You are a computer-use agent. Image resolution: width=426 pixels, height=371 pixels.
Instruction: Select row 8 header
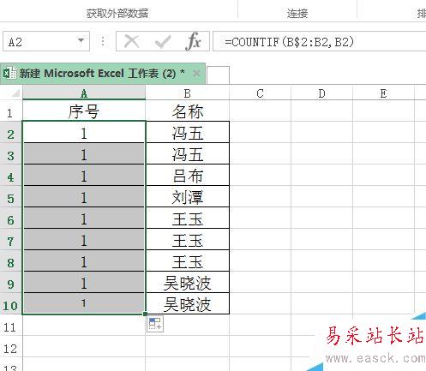click(x=11, y=260)
